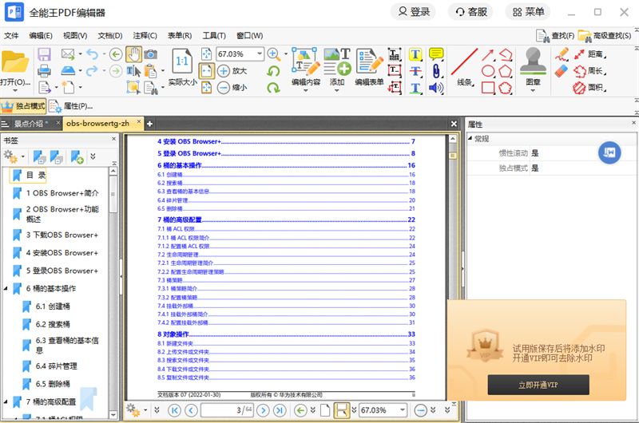Collapse the 常规 properties section

click(x=470, y=138)
